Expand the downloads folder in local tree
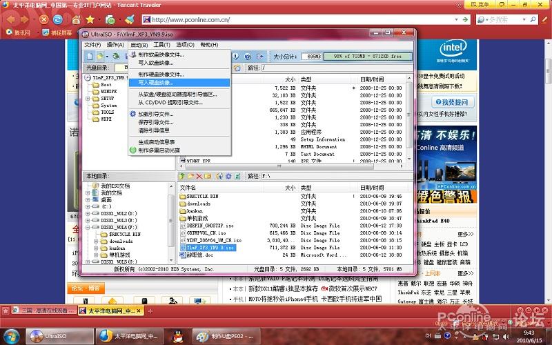The width and height of the screenshot is (552, 345). tap(95, 241)
